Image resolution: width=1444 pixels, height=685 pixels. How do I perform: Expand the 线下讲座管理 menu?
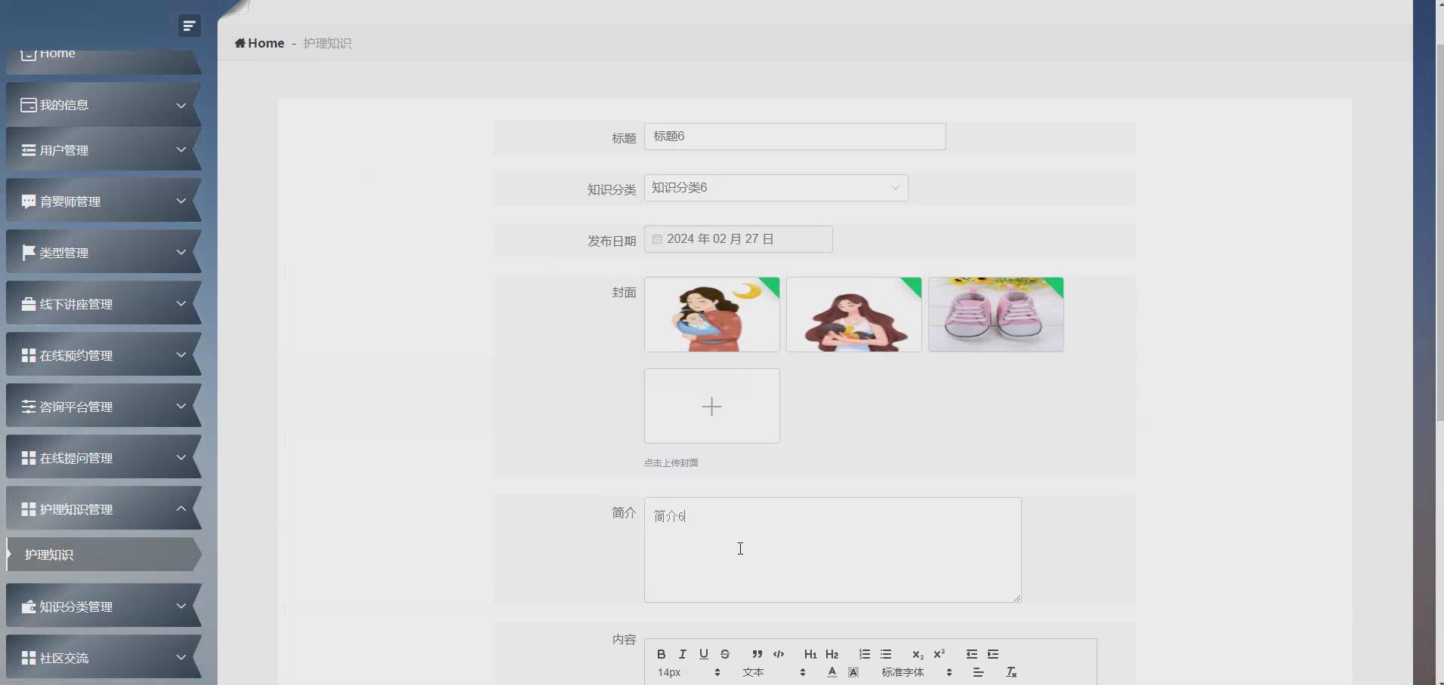tap(103, 304)
